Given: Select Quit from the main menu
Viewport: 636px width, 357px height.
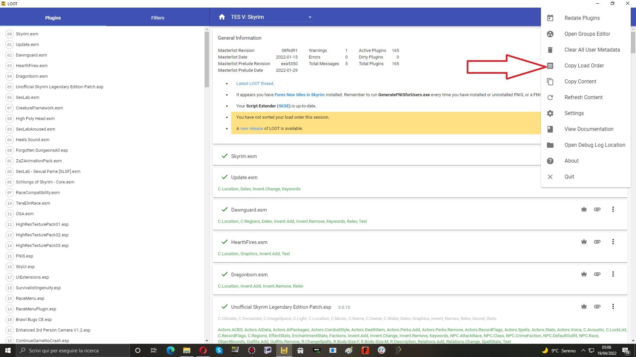Looking at the screenshot, I should pos(585,177).
